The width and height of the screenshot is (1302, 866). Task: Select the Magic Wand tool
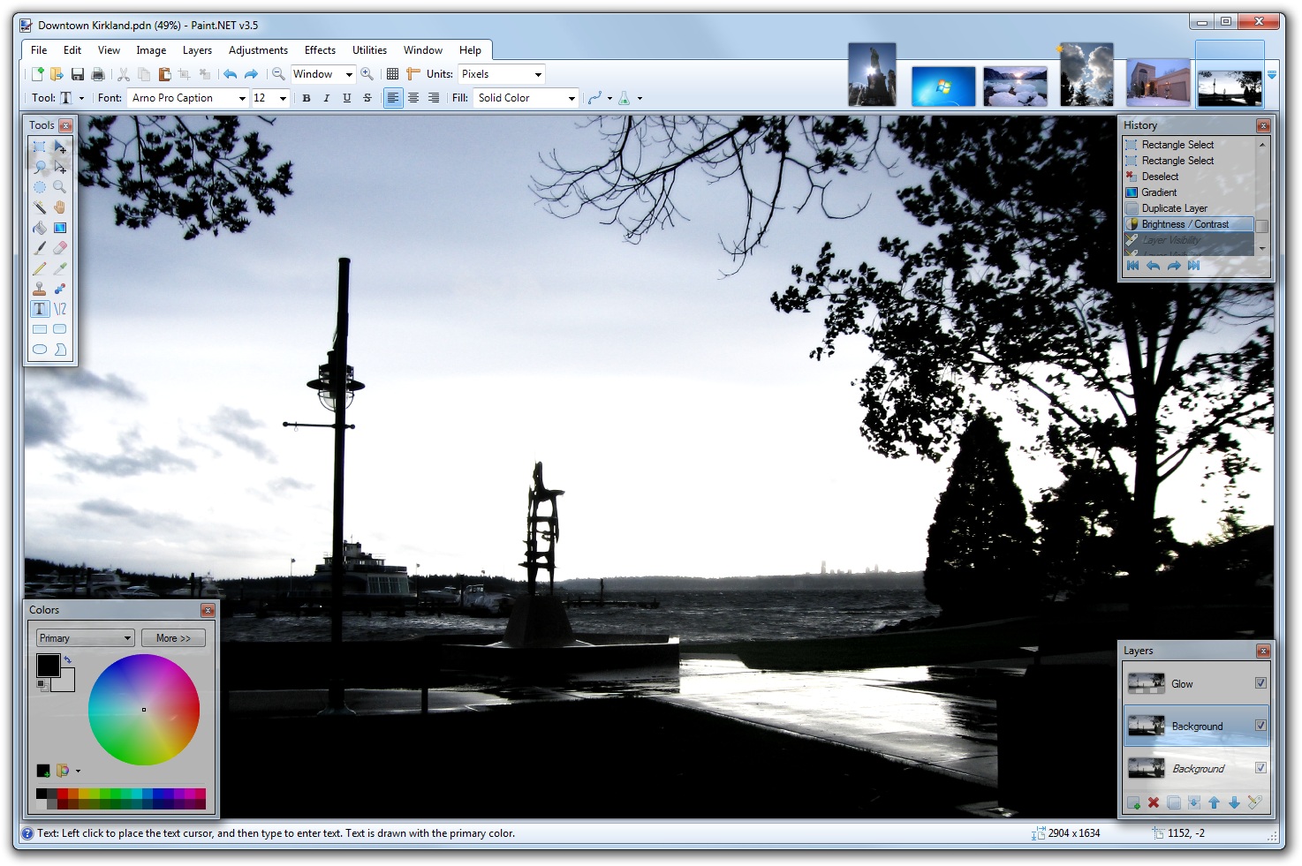[x=39, y=207]
